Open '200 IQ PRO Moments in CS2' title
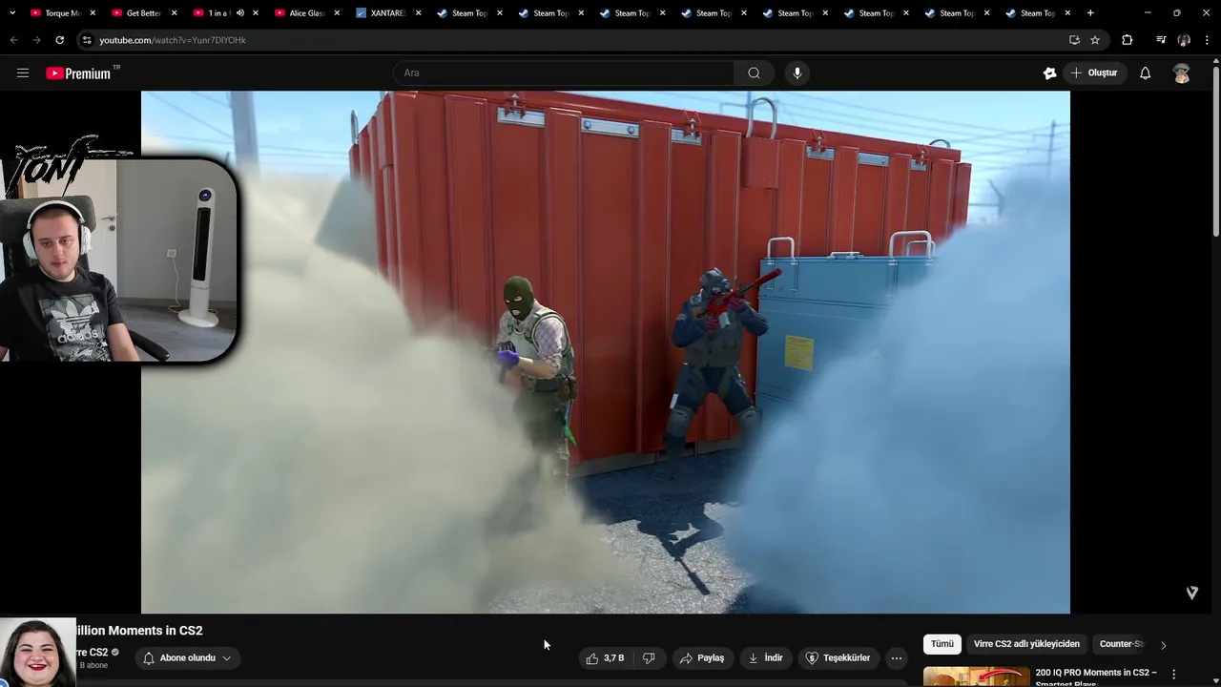This screenshot has height=687, width=1221. 1096,677
